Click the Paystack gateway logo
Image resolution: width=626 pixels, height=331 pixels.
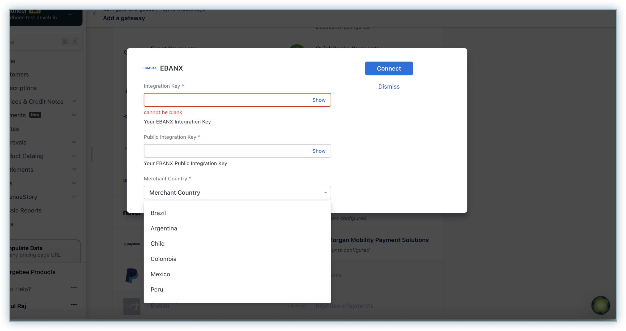(x=132, y=244)
